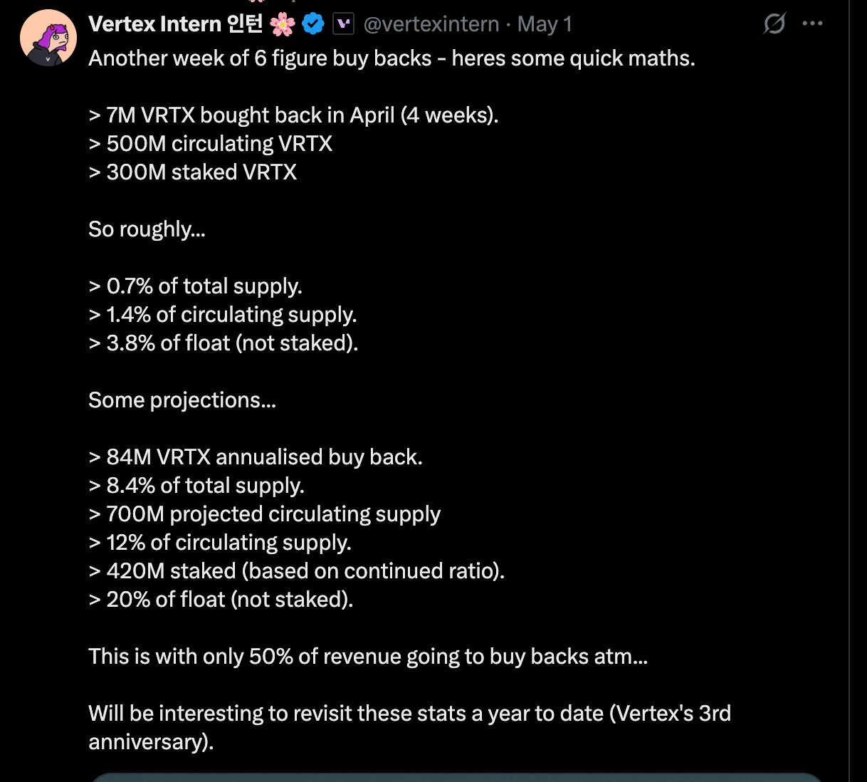Click the "Vertex's 3rd anniversary" sentence
Image resolution: width=867 pixels, height=782 pixels.
click(x=409, y=714)
